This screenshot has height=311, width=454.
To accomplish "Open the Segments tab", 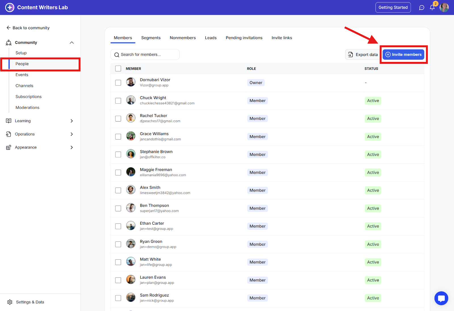I will (x=151, y=38).
